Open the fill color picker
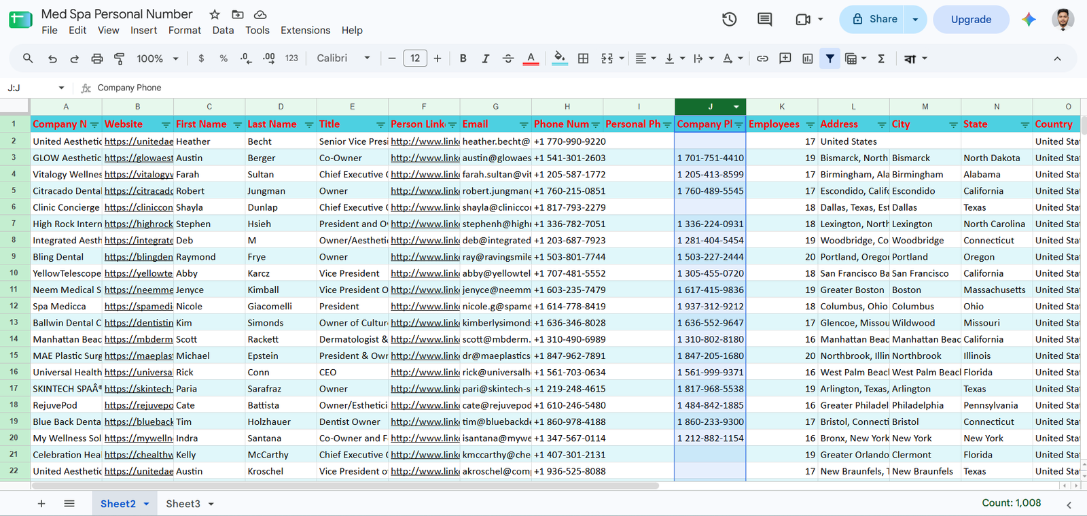Viewport: 1087px width, 516px height. tap(559, 58)
